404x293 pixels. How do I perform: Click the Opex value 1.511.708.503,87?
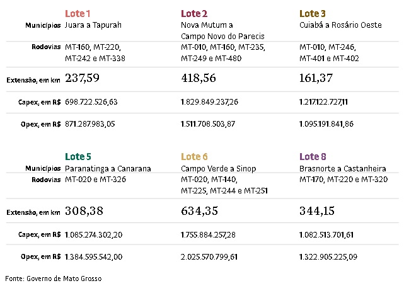[x=208, y=124]
